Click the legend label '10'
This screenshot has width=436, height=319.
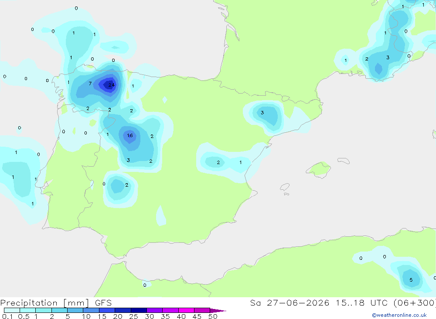pos(86,316)
